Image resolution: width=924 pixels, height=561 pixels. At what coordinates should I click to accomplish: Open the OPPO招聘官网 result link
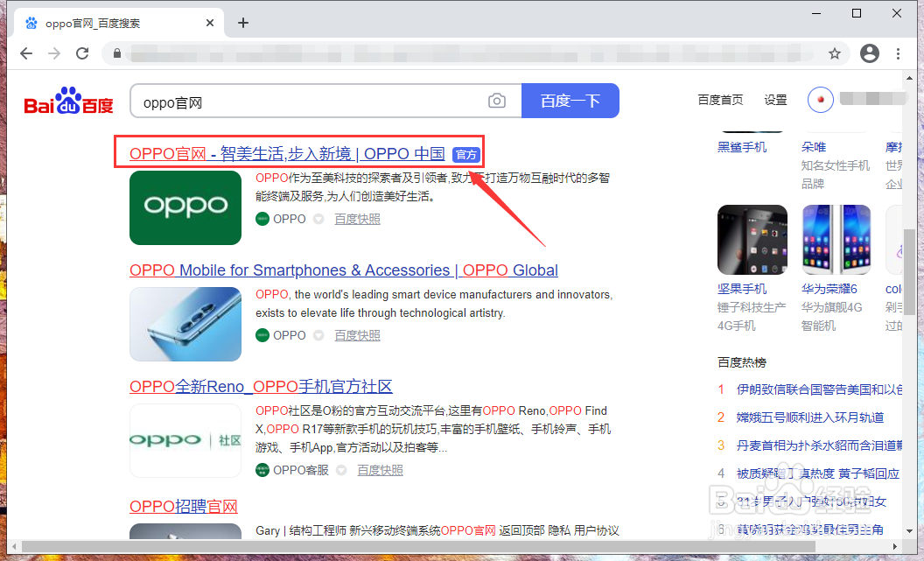[x=184, y=507]
